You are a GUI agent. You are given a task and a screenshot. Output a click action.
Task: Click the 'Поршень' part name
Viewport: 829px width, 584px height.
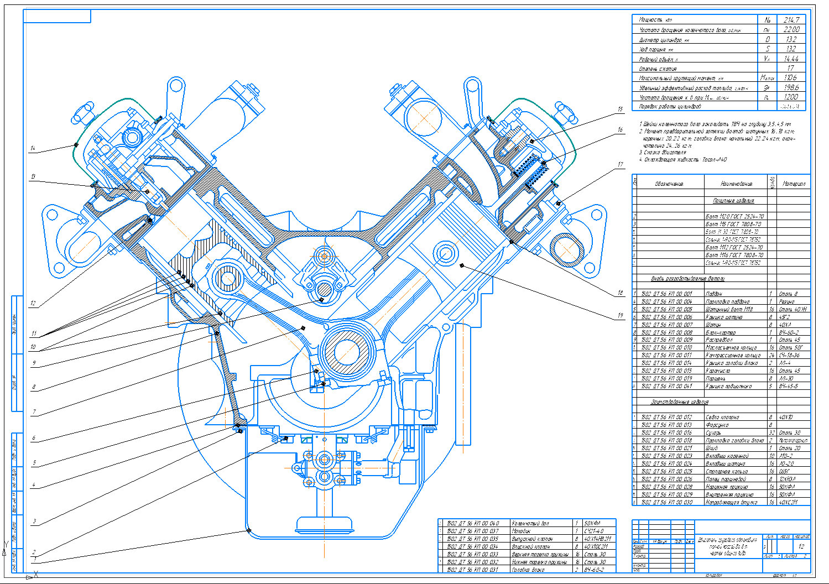point(716,379)
